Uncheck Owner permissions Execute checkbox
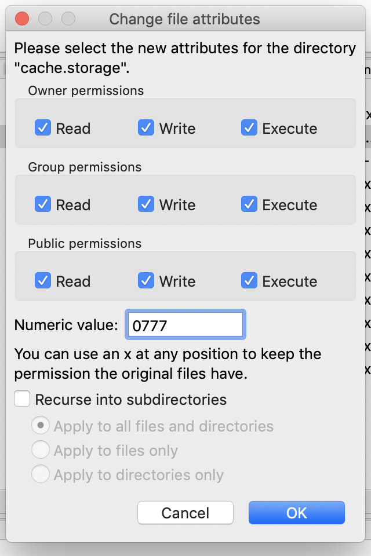371x556 pixels. (249, 128)
